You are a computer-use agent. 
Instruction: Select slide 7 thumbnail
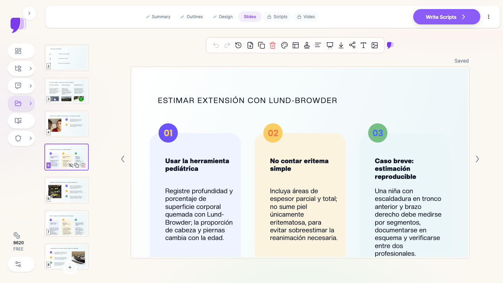(67, 223)
